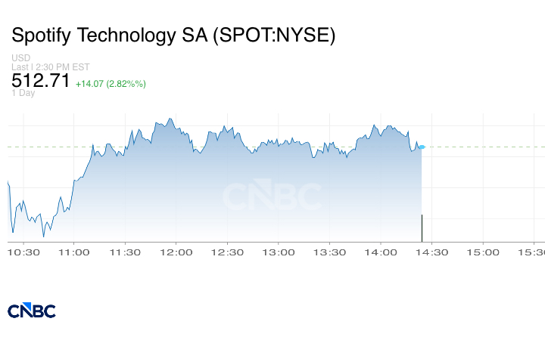The image size is (545, 340).
Task: Click the 10:30 time axis label
Action: [x=23, y=252]
